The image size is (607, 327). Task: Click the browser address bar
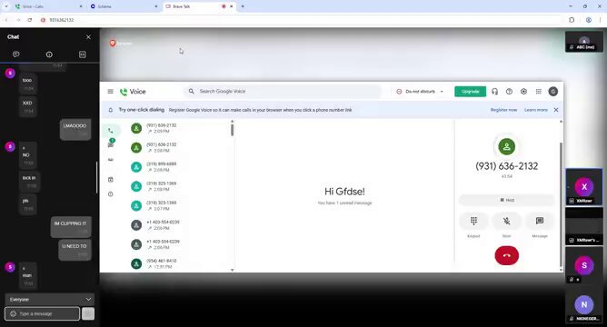302,20
